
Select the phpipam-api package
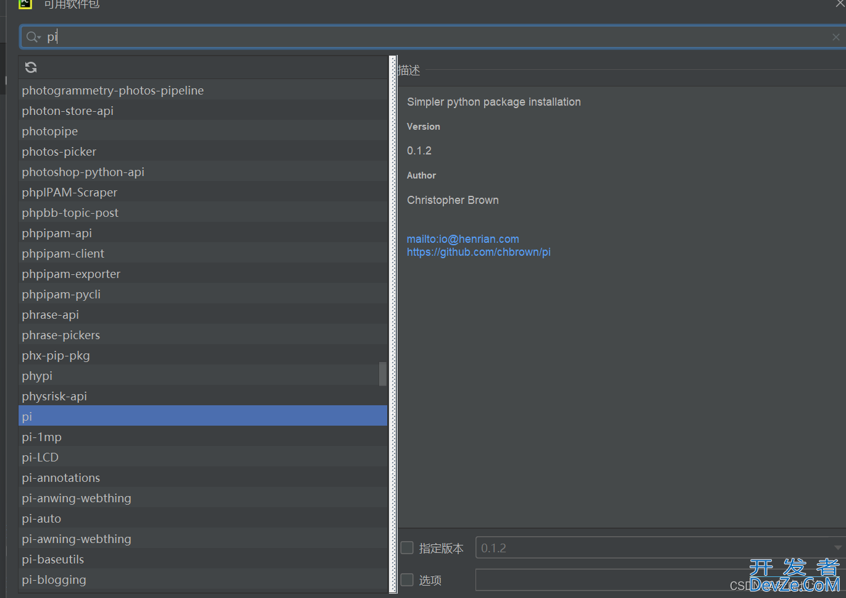pos(203,233)
